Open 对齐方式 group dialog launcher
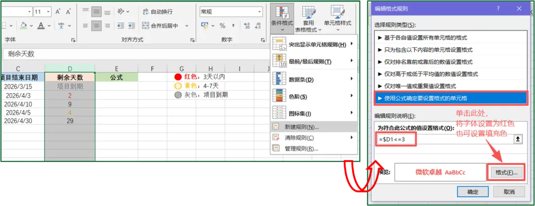The width and height of the screenshot is (535, 206). click(192, 40)
